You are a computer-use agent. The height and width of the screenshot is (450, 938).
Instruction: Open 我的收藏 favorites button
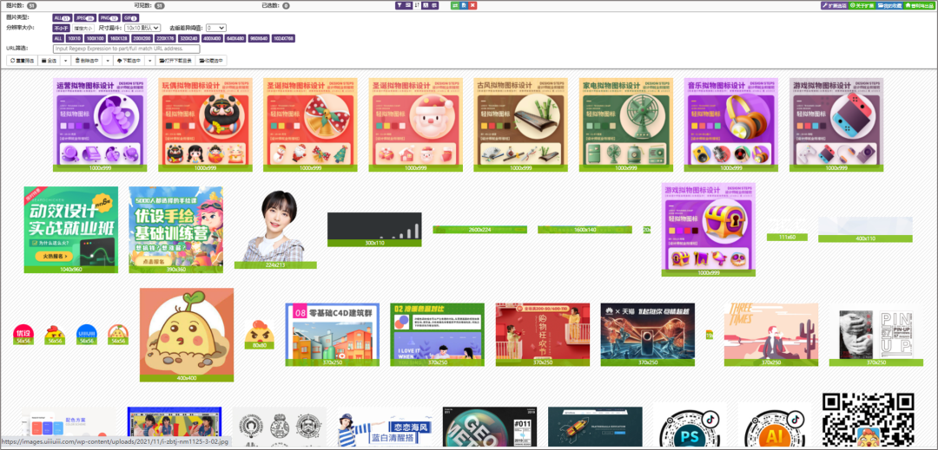(890, 5)
